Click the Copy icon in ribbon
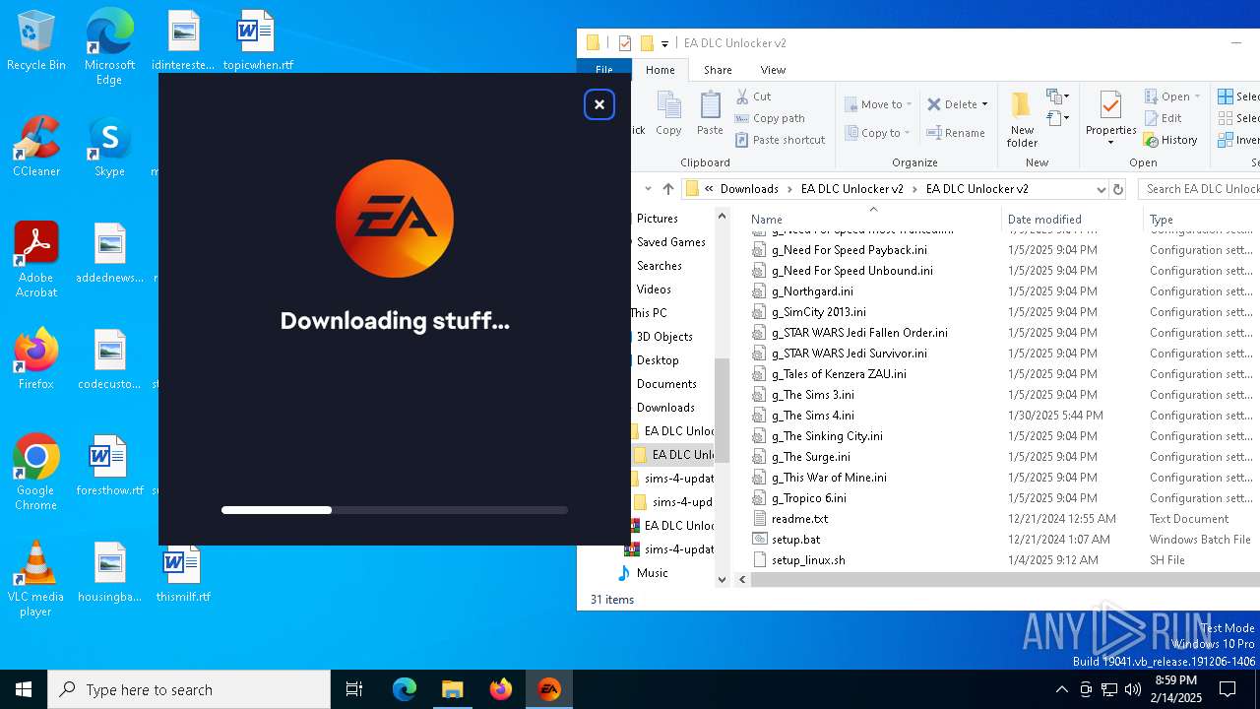This screenshot has height=709, width=1260. coord(668,113)
